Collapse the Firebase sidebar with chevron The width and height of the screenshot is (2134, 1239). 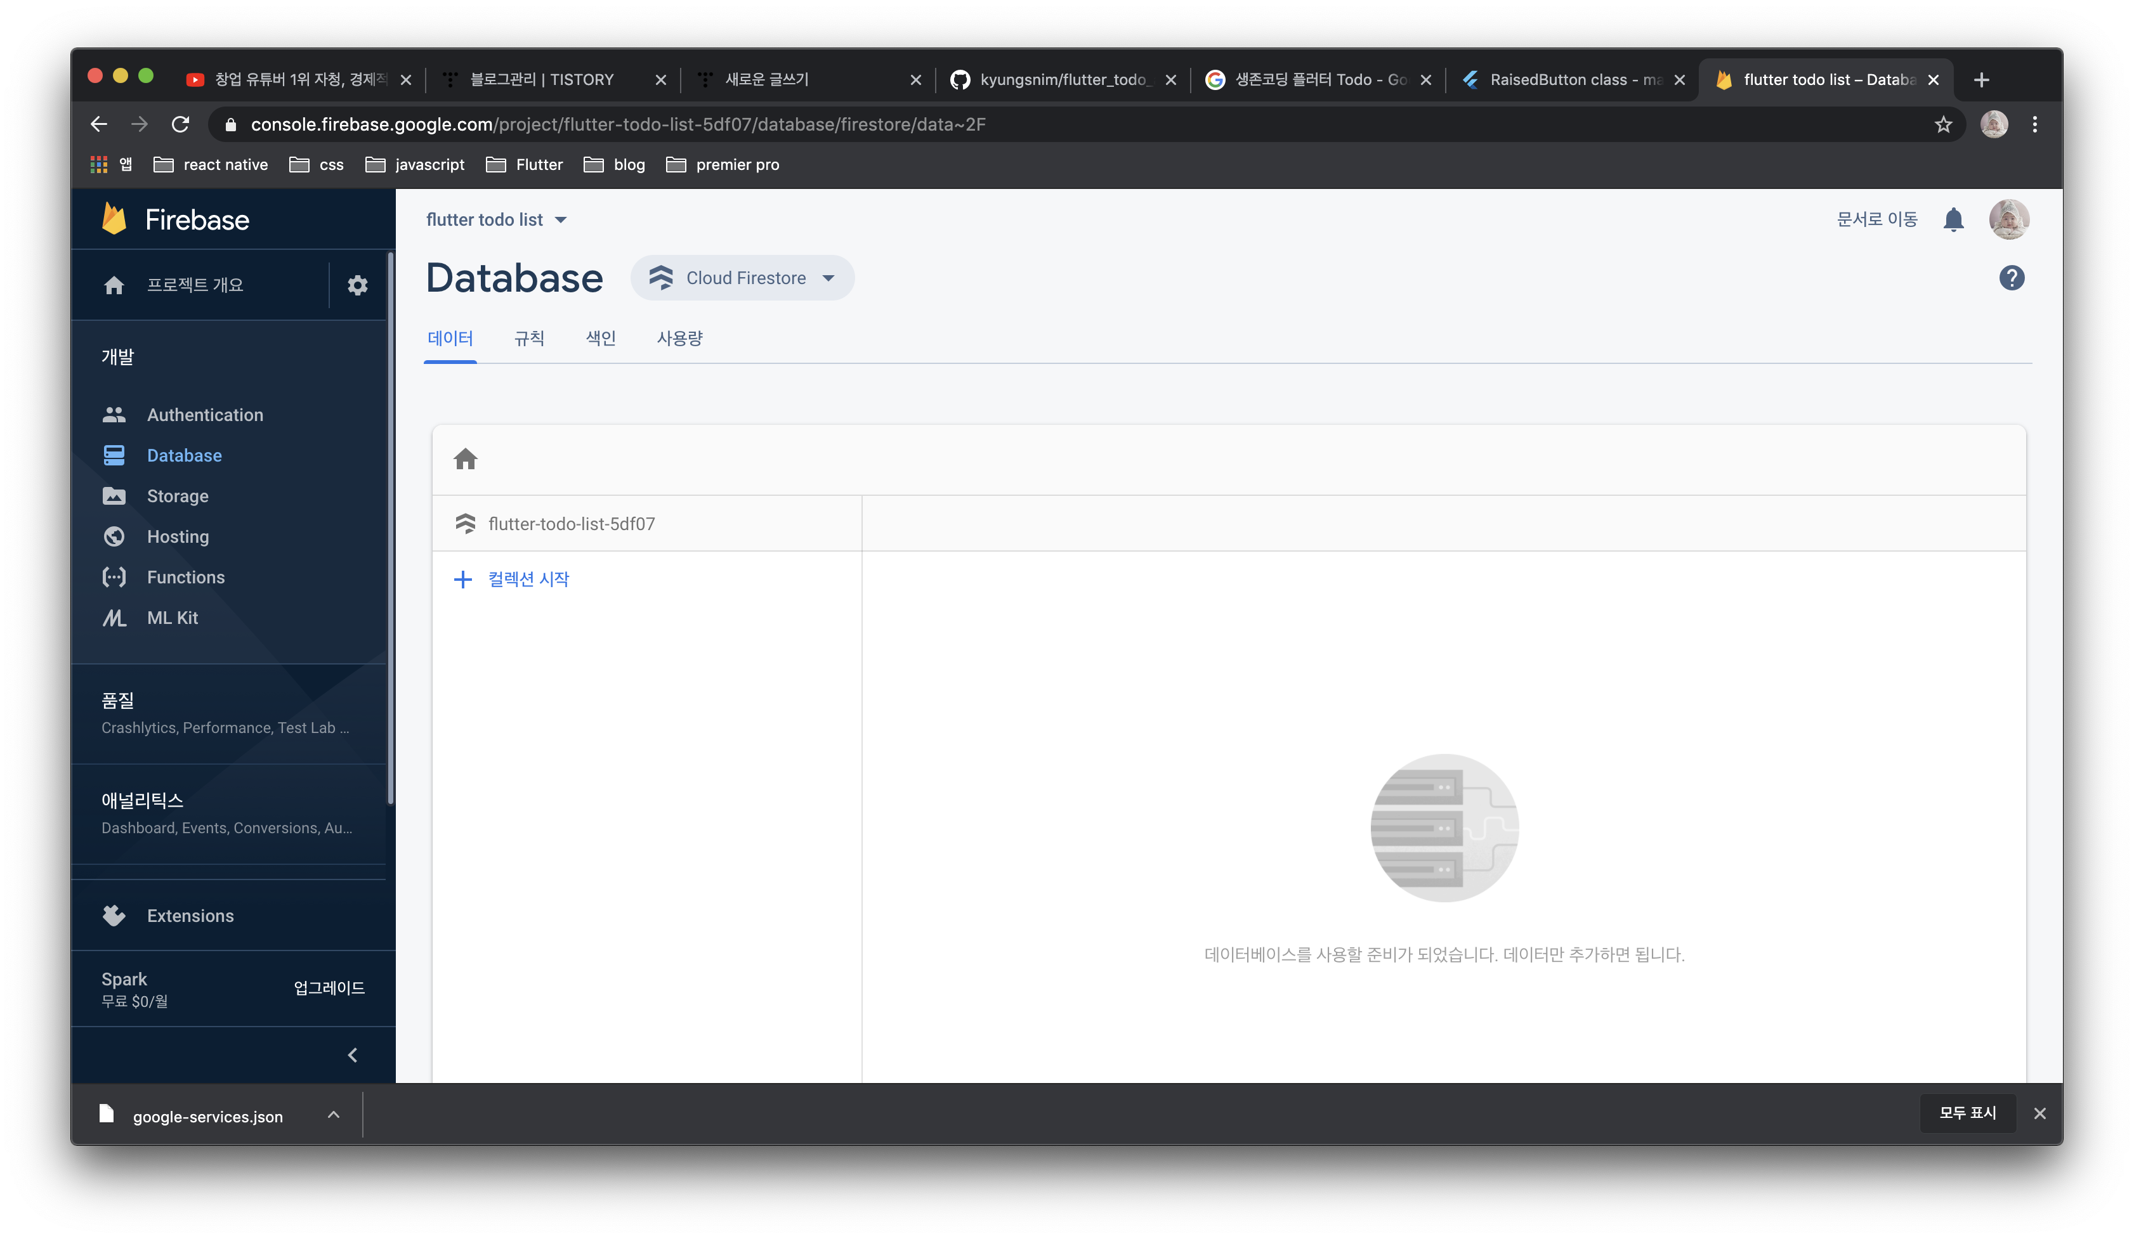coord(353,1054)
